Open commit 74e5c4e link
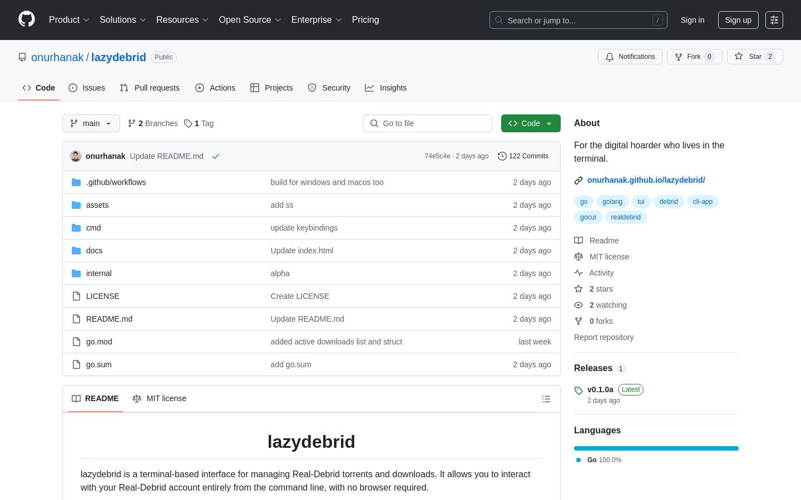Viewport: 801px width, 500px height. pyautogui.click(x=437, y=156)
